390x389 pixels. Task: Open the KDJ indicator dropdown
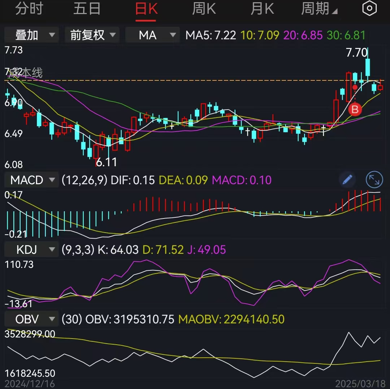pos(31,249)
